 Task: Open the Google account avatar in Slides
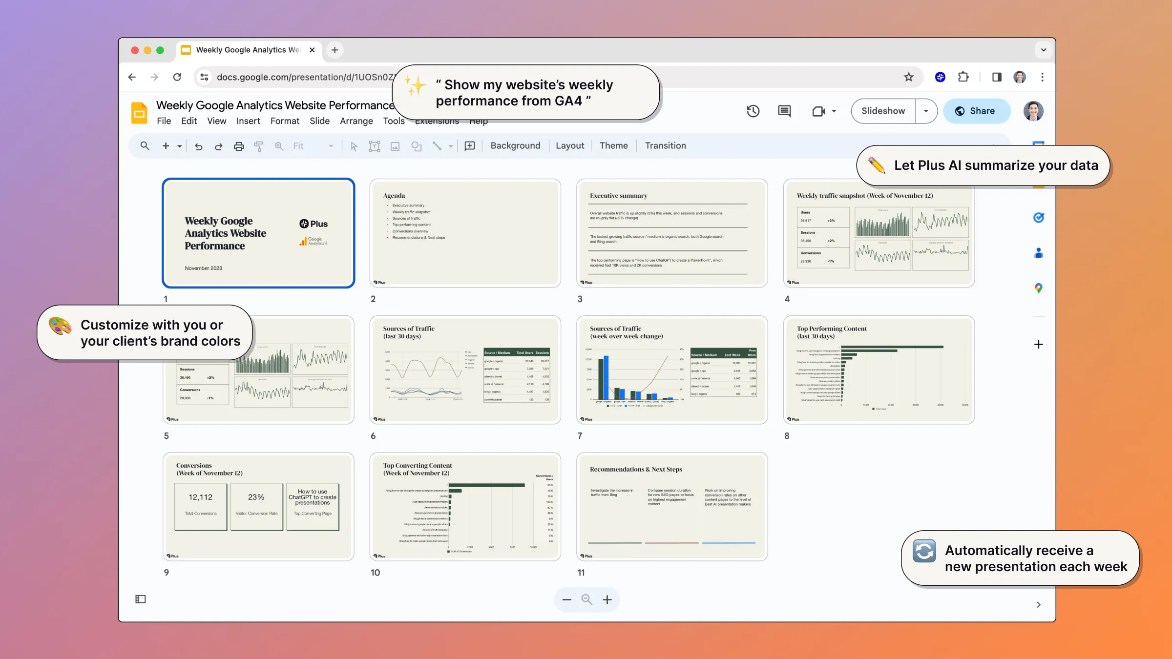click(1033, 111)
